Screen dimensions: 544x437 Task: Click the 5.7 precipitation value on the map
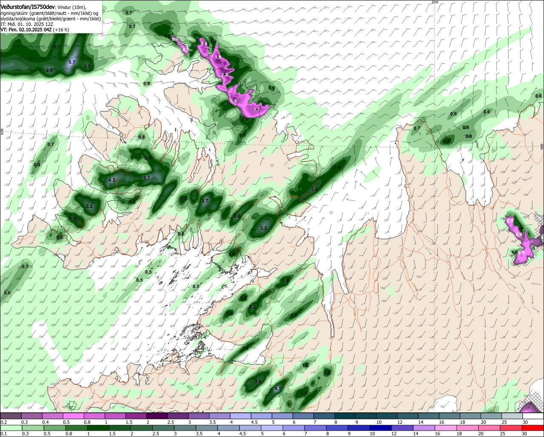(x=72, y=62)
